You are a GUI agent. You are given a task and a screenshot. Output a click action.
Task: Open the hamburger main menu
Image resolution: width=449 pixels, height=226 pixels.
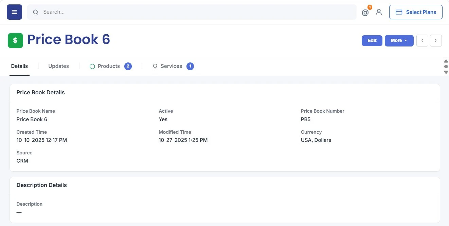[14, 12]
